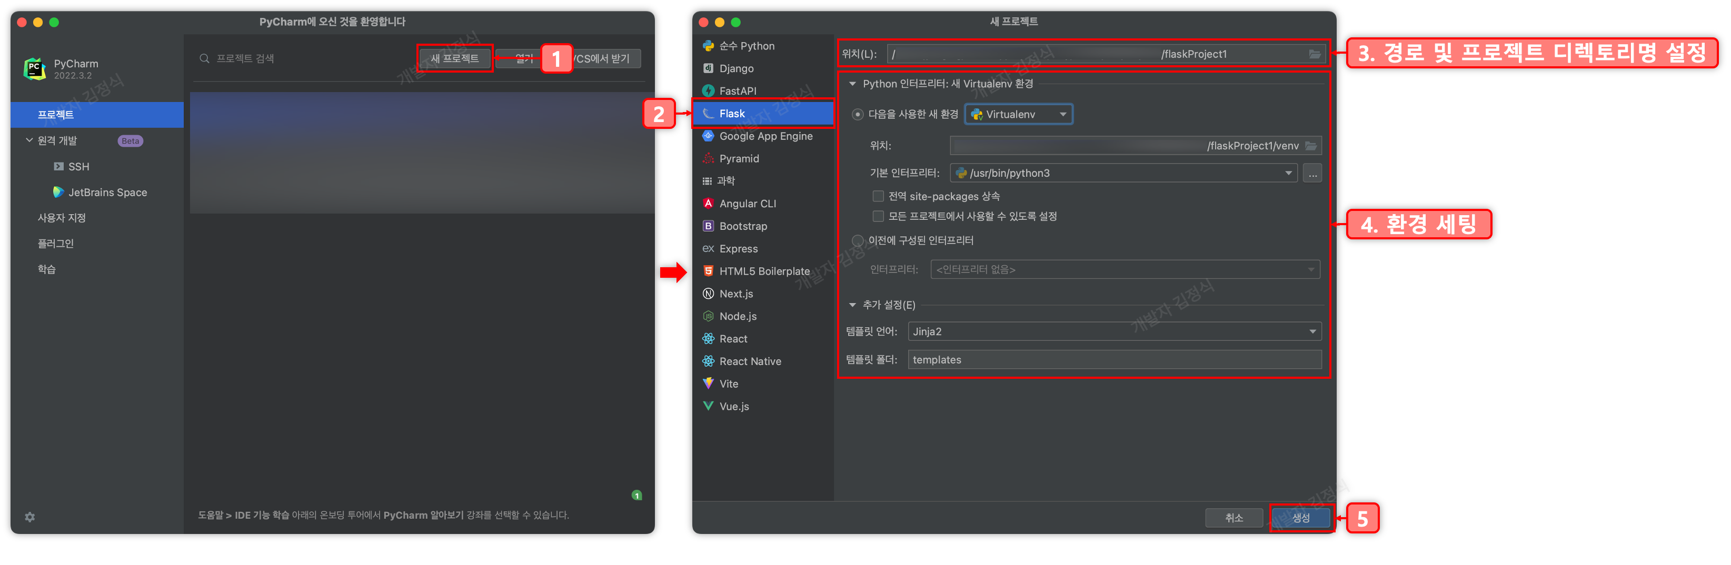1731x565 pixels.
Task: Open the 템플릿 언어 Jinja2 dropdown
Action: [x=1114, y=331]
